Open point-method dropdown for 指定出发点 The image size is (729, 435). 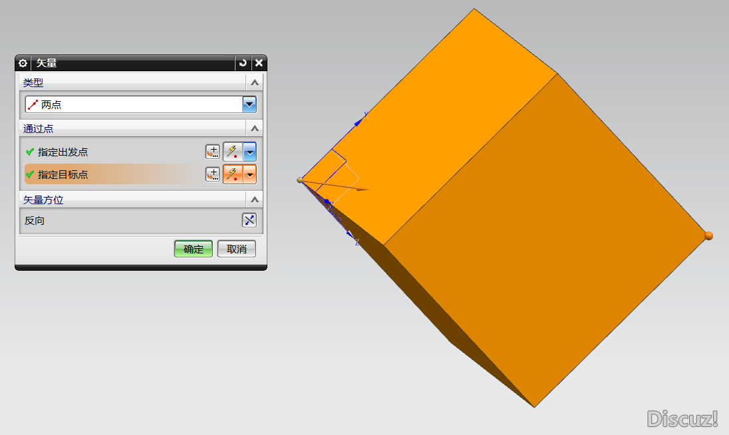click(249, 152)
